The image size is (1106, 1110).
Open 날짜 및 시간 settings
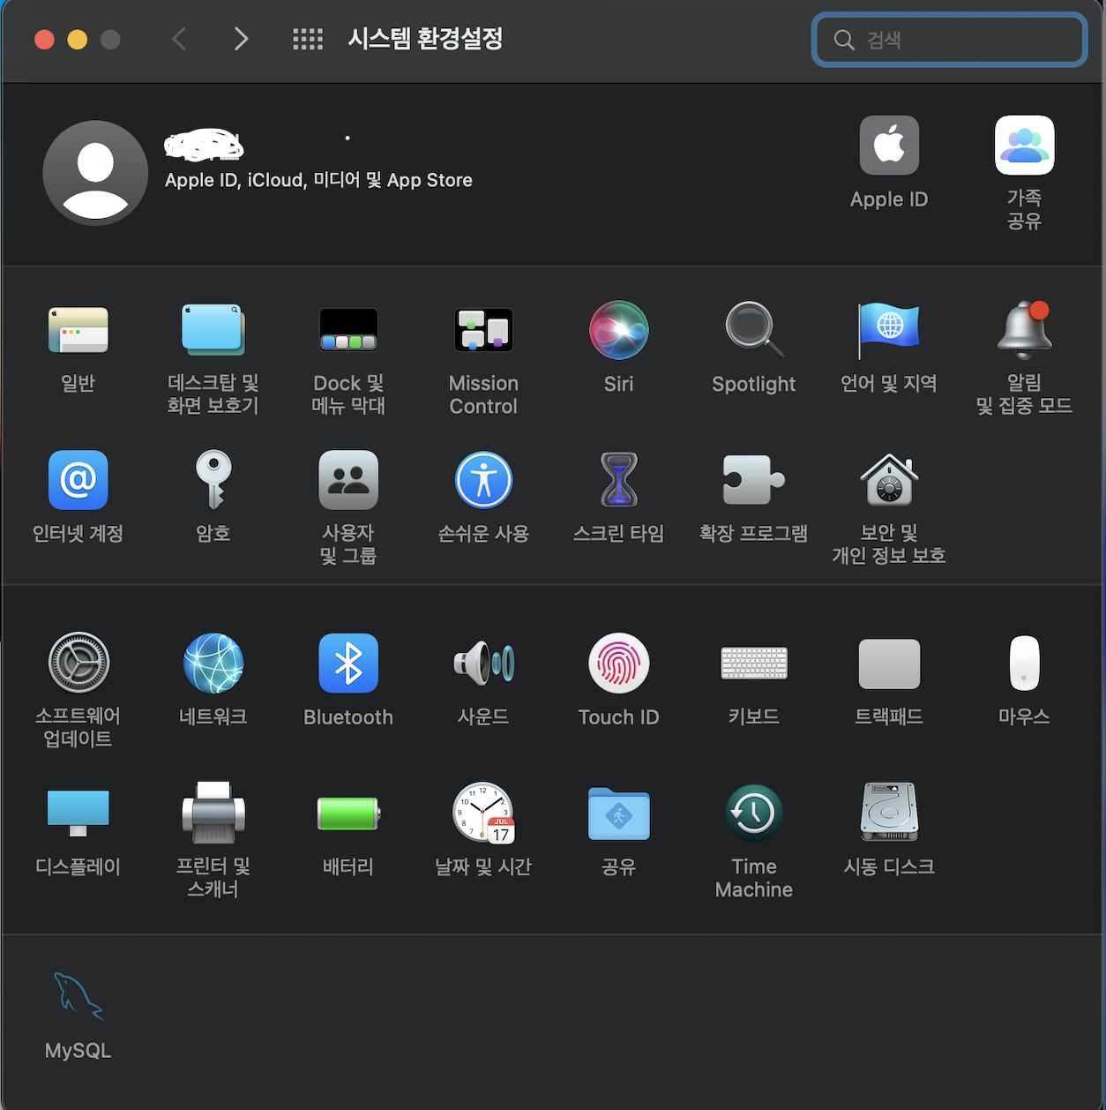[483, 813]
